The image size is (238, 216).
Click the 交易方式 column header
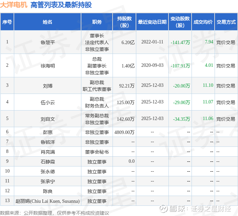[226, 22]
